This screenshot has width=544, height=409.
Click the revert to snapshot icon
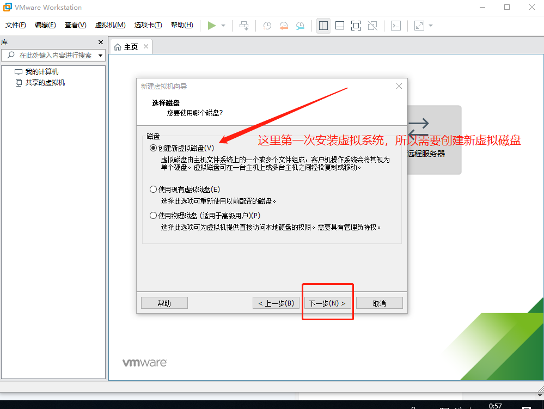(x=284, y=25)
